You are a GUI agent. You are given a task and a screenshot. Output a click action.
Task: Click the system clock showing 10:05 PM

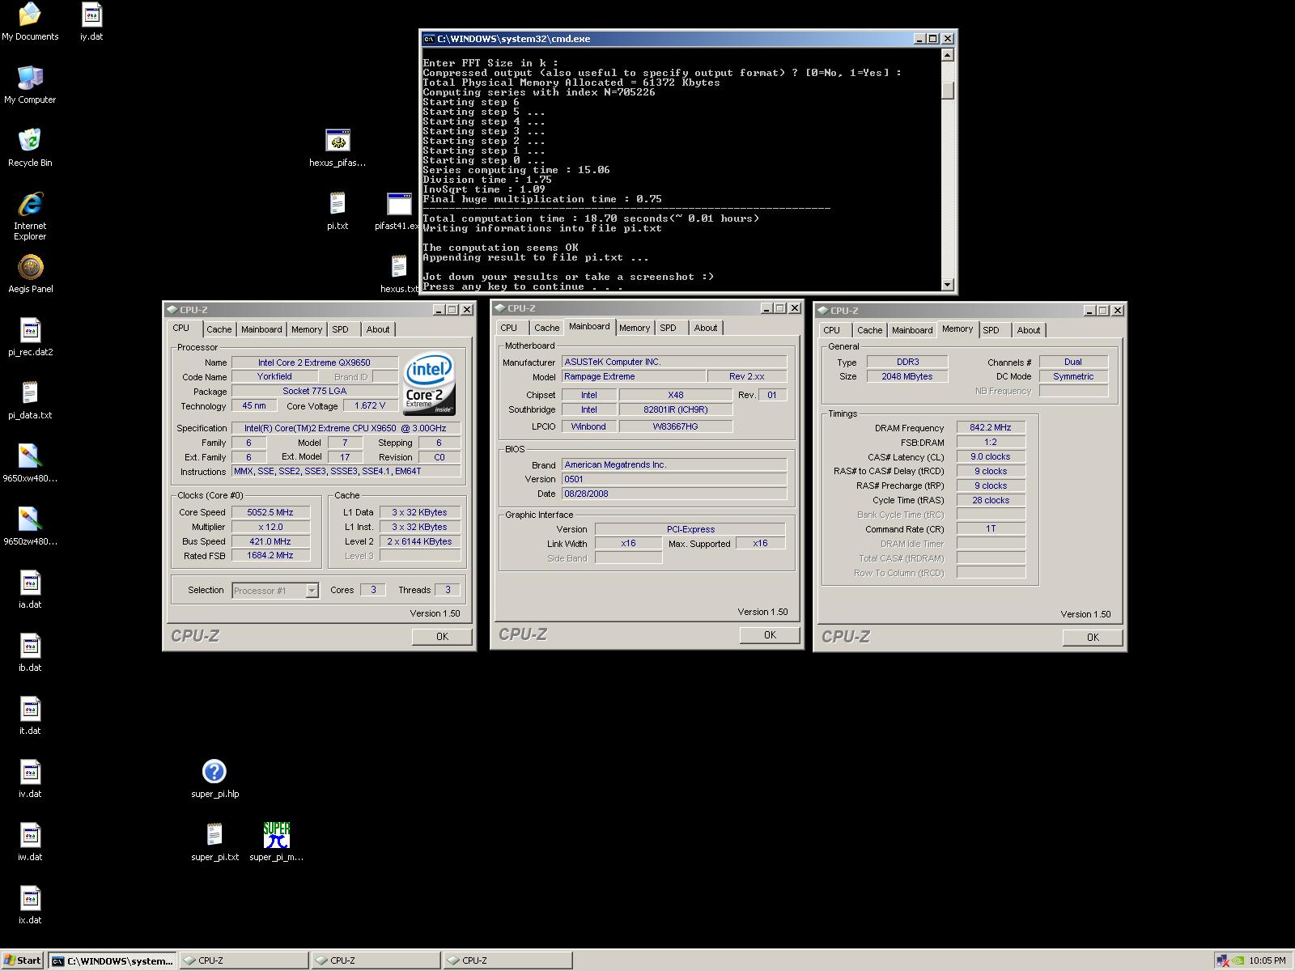[1267, 960]
